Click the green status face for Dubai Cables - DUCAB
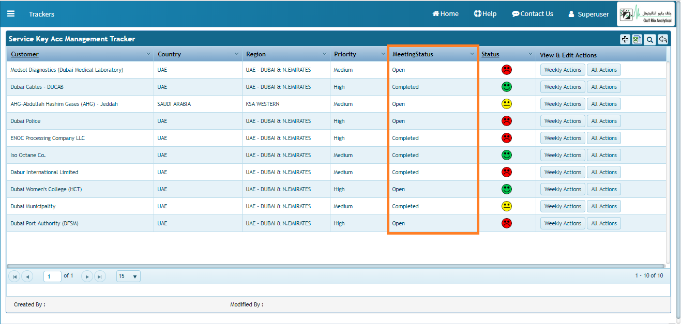Image resolution: width=681 pixels, height=324 pixels. click(x=507, y=87)
